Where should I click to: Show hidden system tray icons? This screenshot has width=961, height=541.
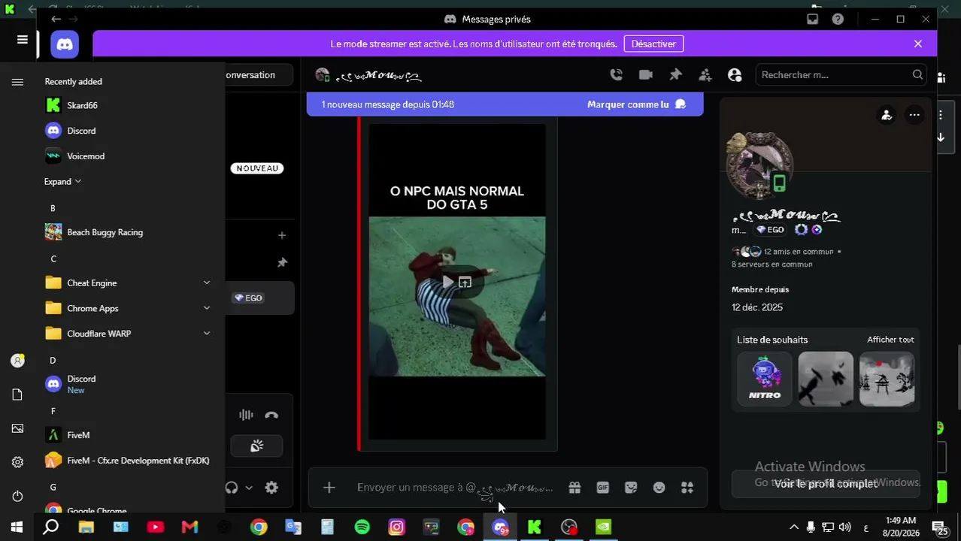pyautogui.click(x=793, y=527)
